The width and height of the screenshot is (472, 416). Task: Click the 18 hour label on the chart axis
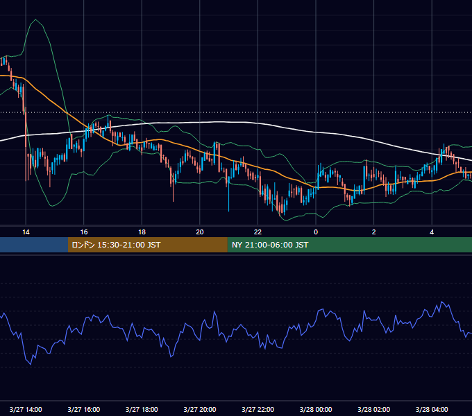(x=142, y=232)
